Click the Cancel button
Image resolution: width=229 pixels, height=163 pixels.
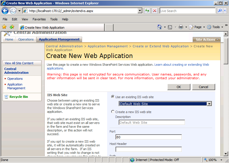coord(203,87)
